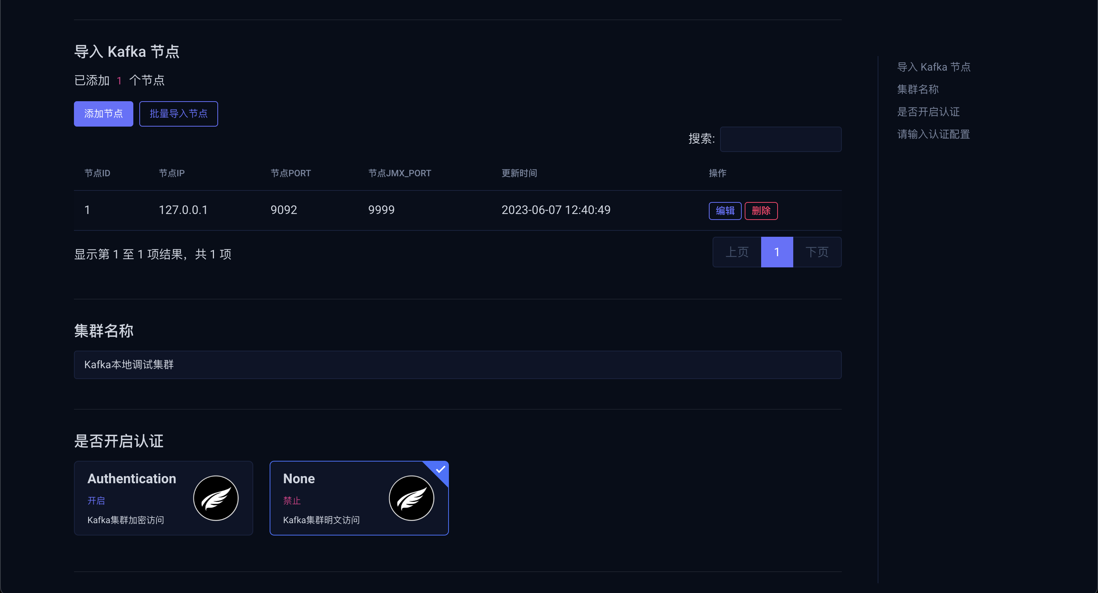Sort table by 更新时间 column header
Viewport: 1098px width, 593px height.
click(519, 173)
